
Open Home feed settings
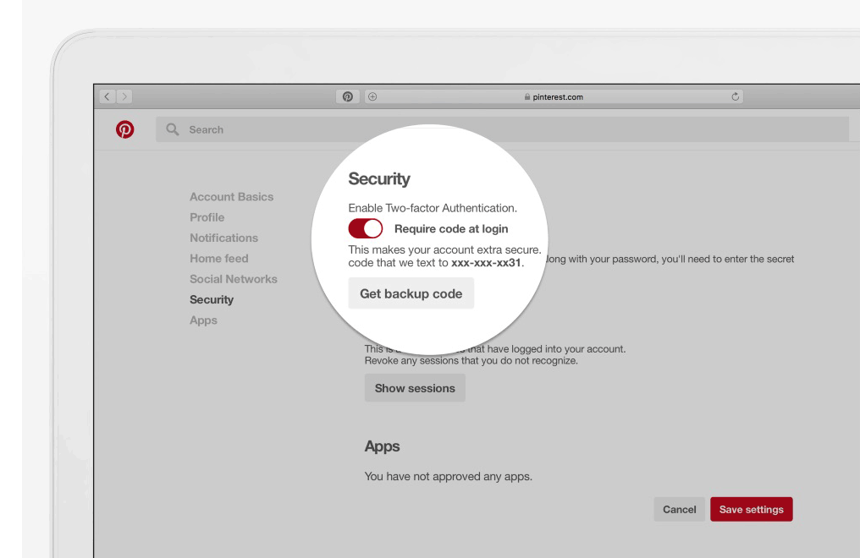pyautogui.click(x=218, y=259)
